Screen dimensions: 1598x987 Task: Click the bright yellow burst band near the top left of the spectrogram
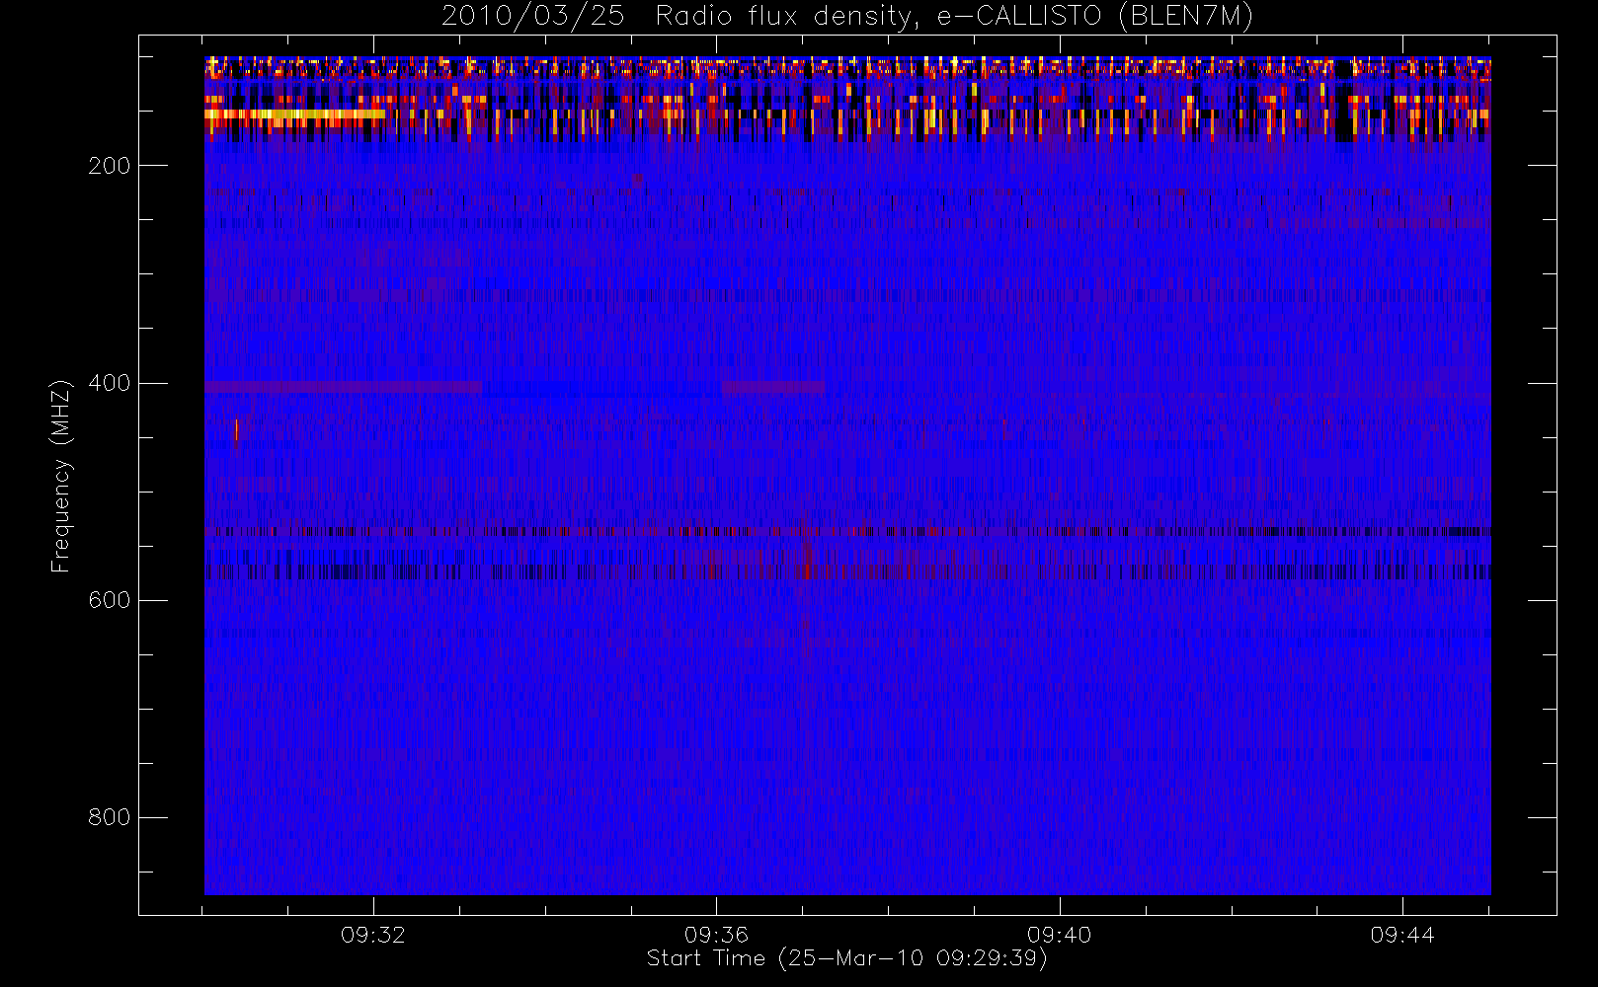click(x=294, y=114)
